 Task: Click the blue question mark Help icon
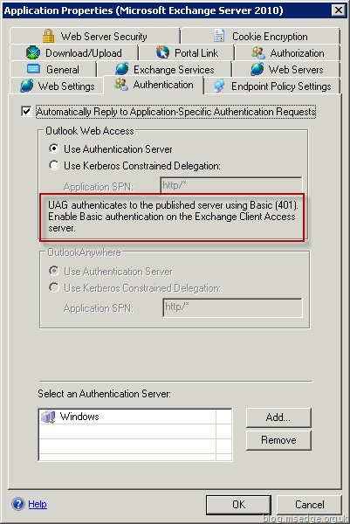click(18, 504)
